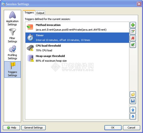Open Filter Settings section
The image size is (143, 133).
(12, 35)
